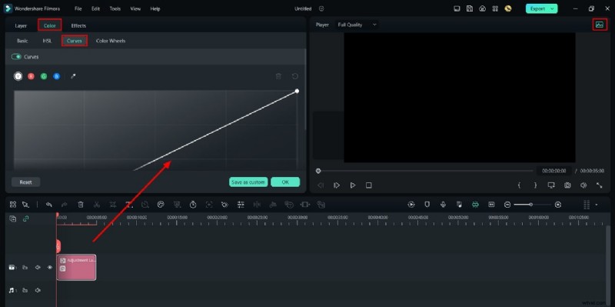The image size is (615, 307).
Task: Select the crop tool in the timeline toolbar
Action: (x=113, y=205)
